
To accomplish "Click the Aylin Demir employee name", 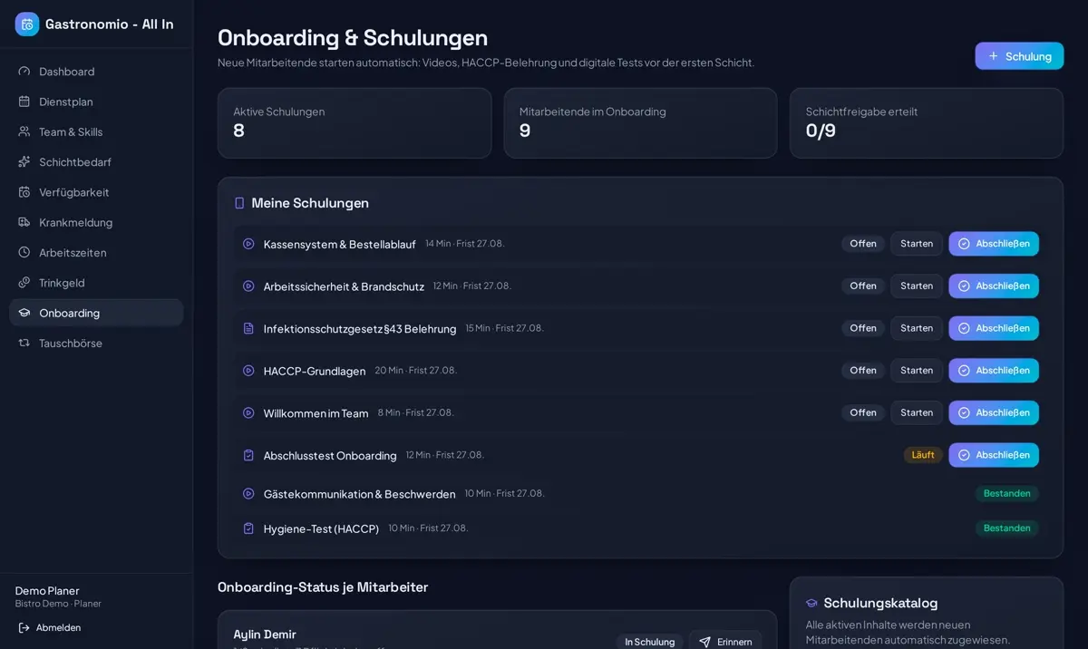I will [x=265, y=634].
